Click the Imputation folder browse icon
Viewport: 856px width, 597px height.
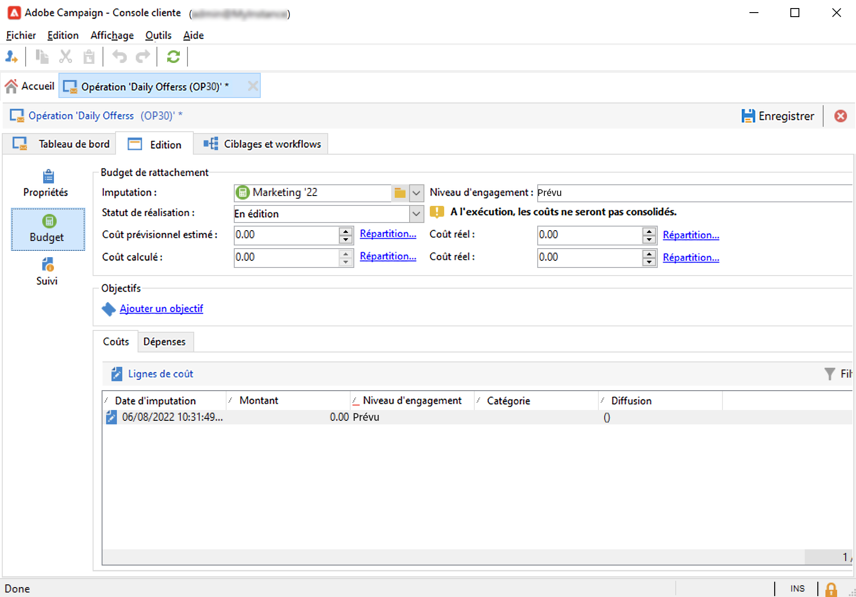(400, 193)
